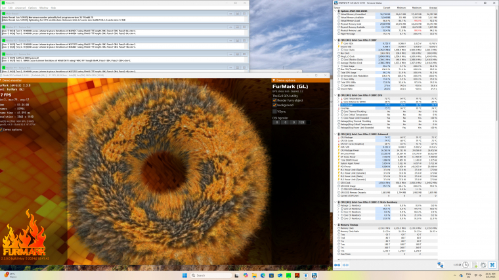This screenshot has height=280, width=499.
Task: Click the FurMark red taskbar icon
Action: [297, 275]
